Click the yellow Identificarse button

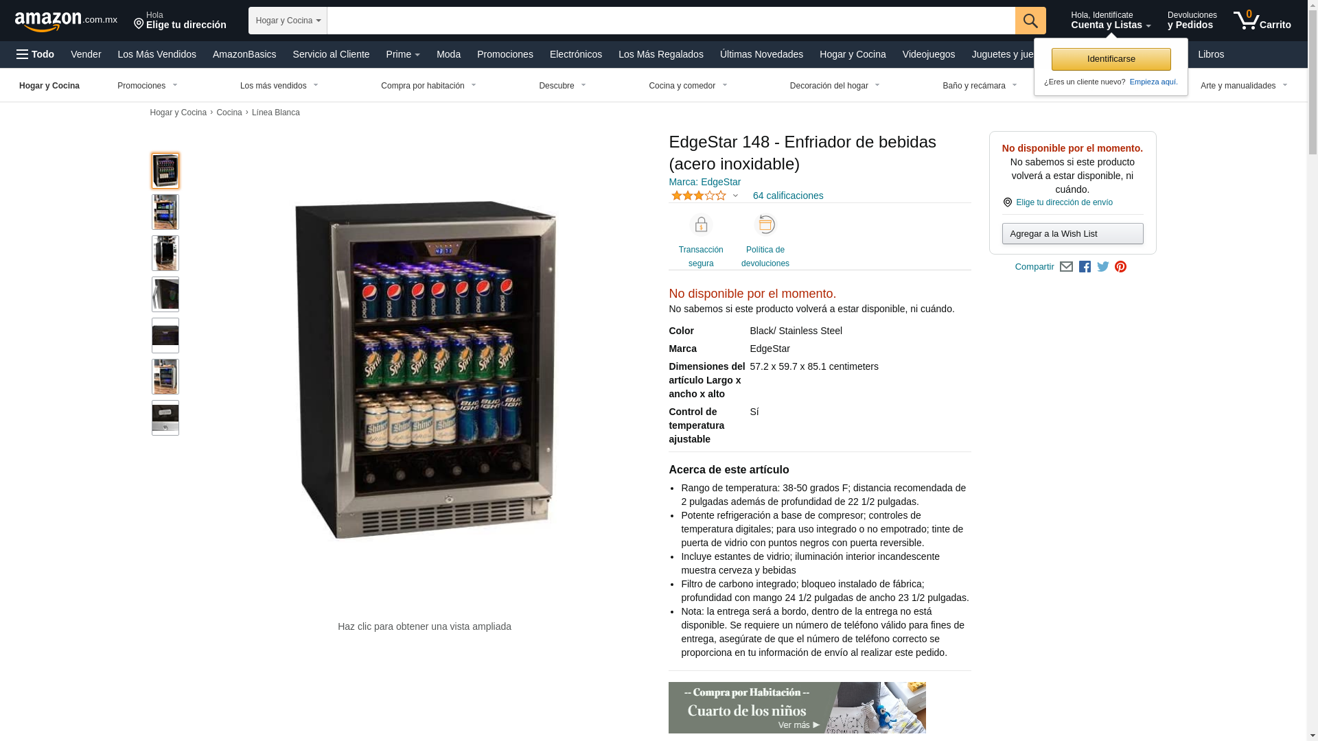point(1111,59)
